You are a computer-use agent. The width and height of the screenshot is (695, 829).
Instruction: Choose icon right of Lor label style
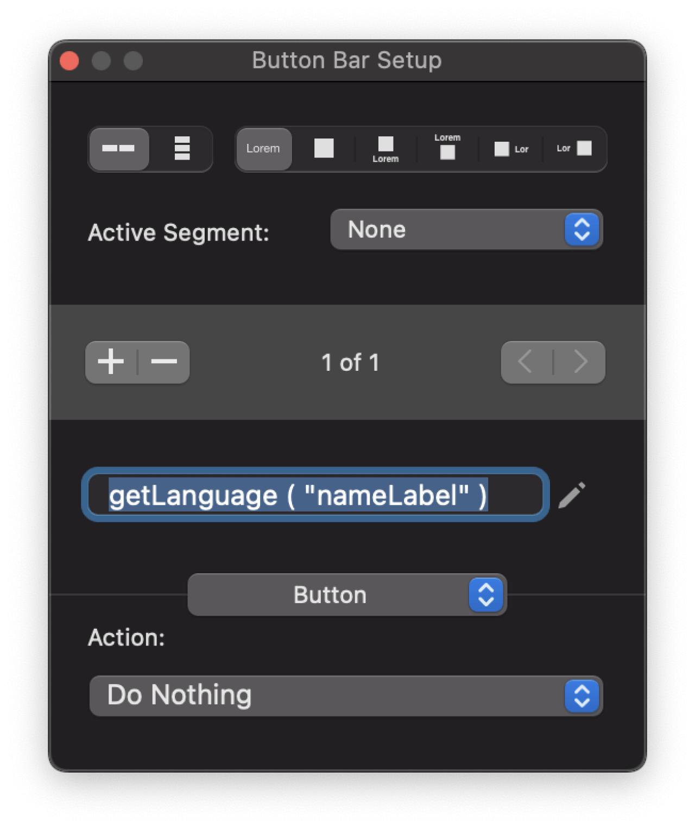[x=574, y=149]
